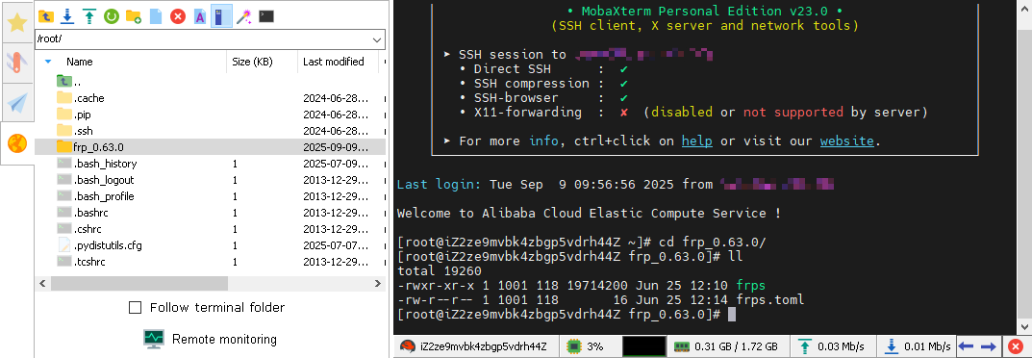Open terminal here using black console icon
1032x358 pixels.
click(x=265, y=16)
